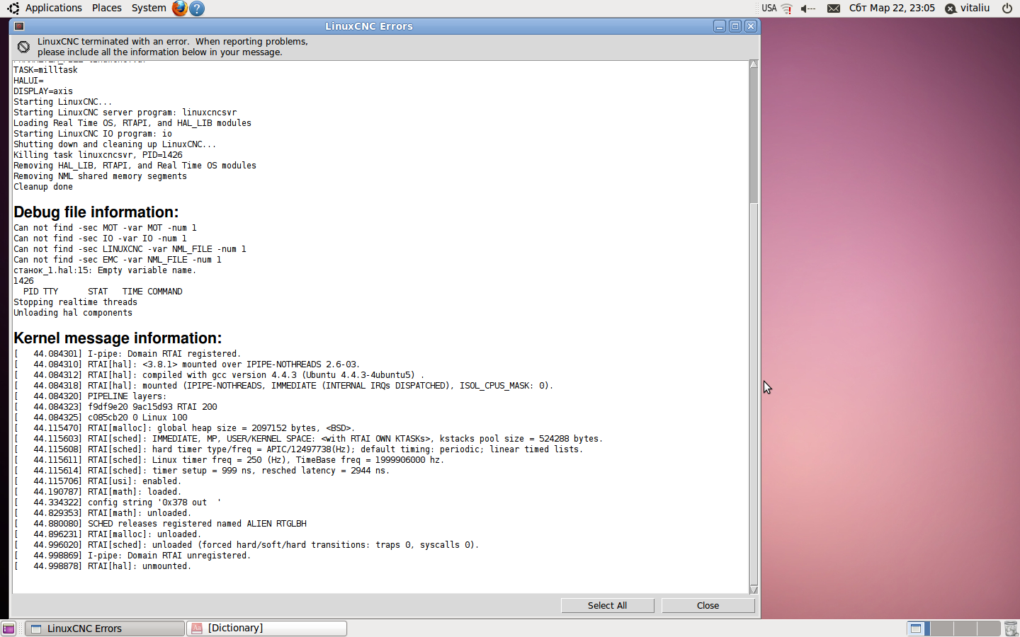Open the vitaliu user menu
This screenshot has width=1020, height=637.
click(968, 8)
